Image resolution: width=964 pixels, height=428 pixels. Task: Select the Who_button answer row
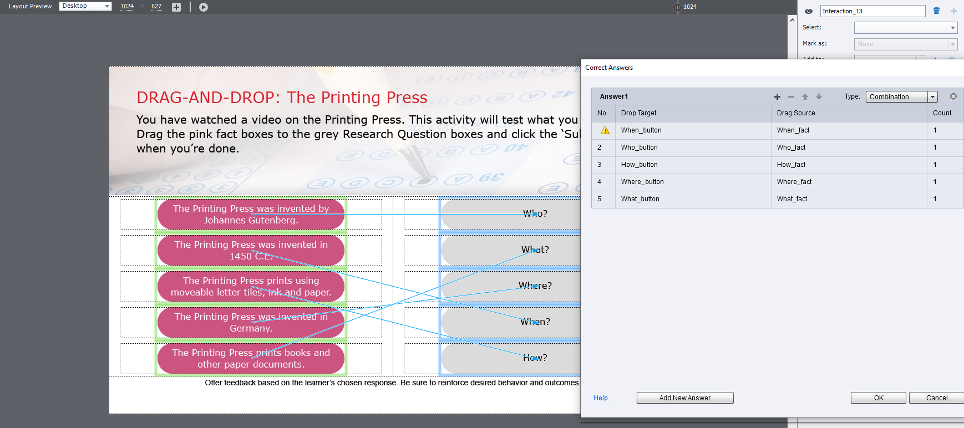coord(639,147)
